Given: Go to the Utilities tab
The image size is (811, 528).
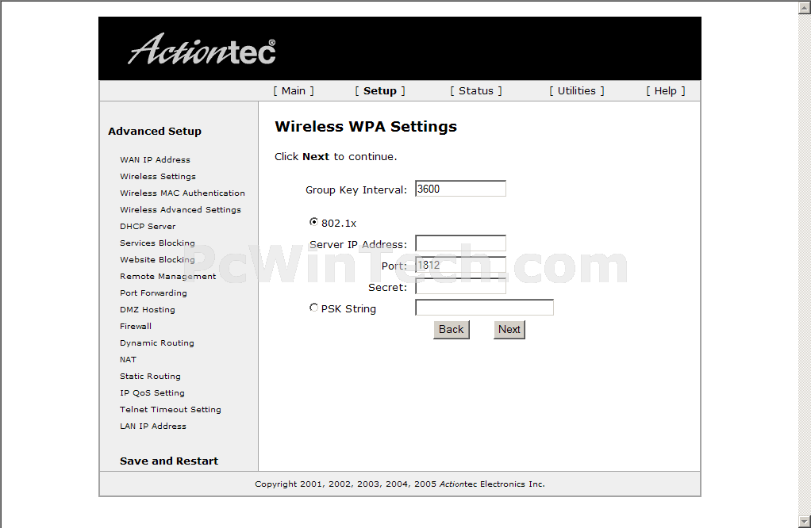Looking at the screenshot, I should pyautogui.click(x=576, y=91).
